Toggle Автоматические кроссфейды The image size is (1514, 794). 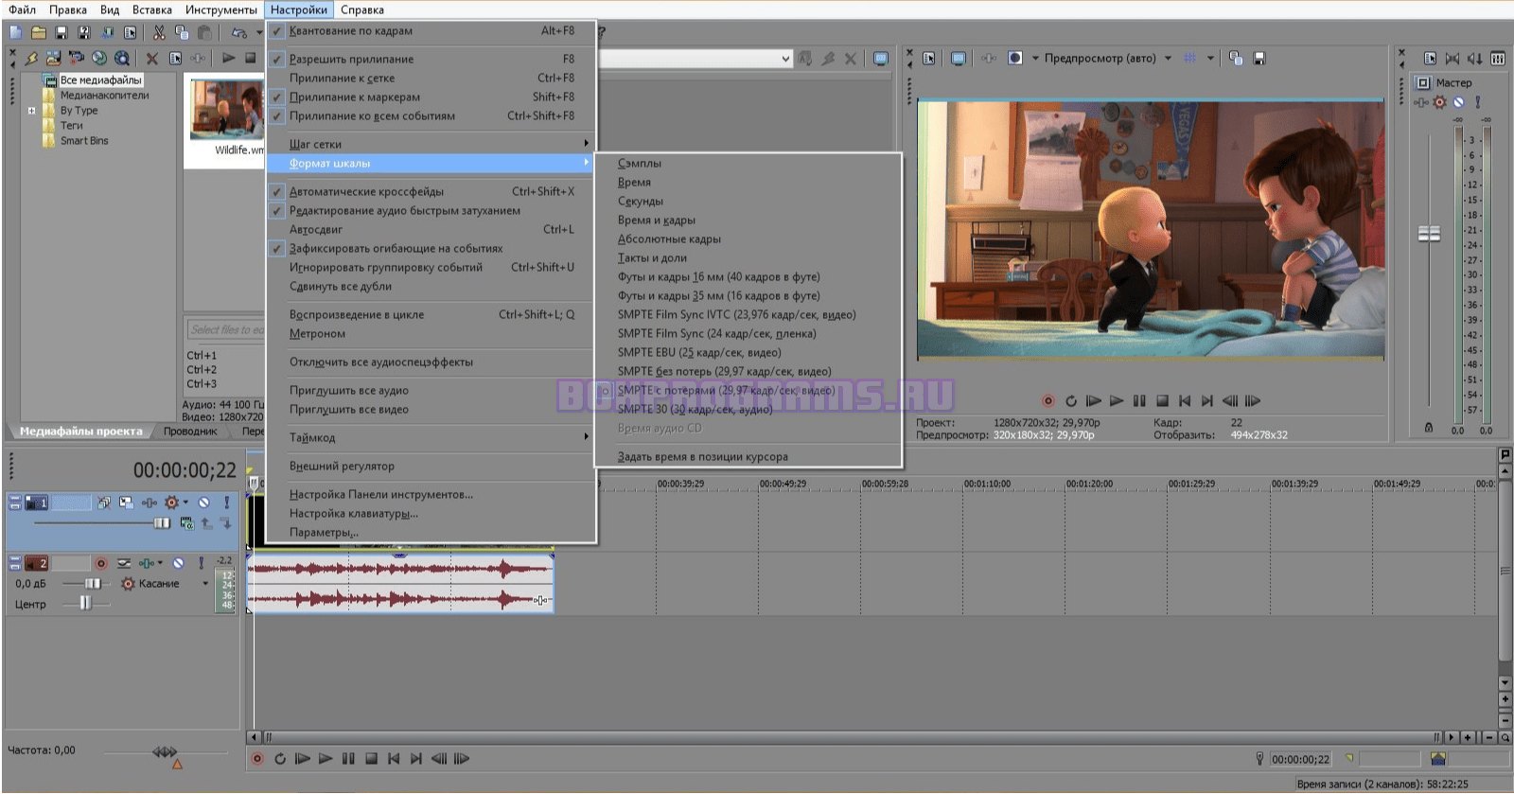(x=431, y=191)
